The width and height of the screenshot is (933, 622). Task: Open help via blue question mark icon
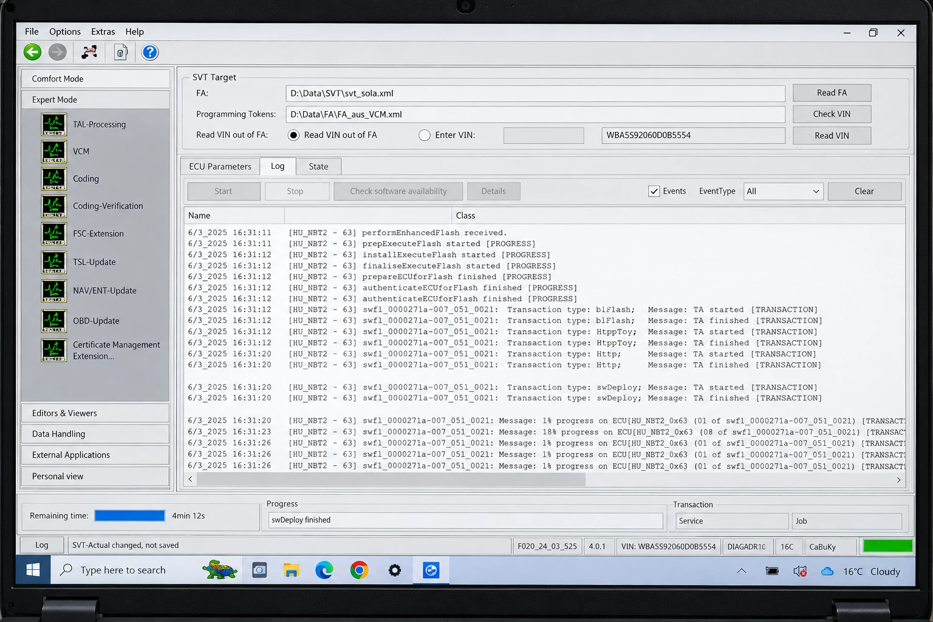pyautogui.click(x=150, y=52)
